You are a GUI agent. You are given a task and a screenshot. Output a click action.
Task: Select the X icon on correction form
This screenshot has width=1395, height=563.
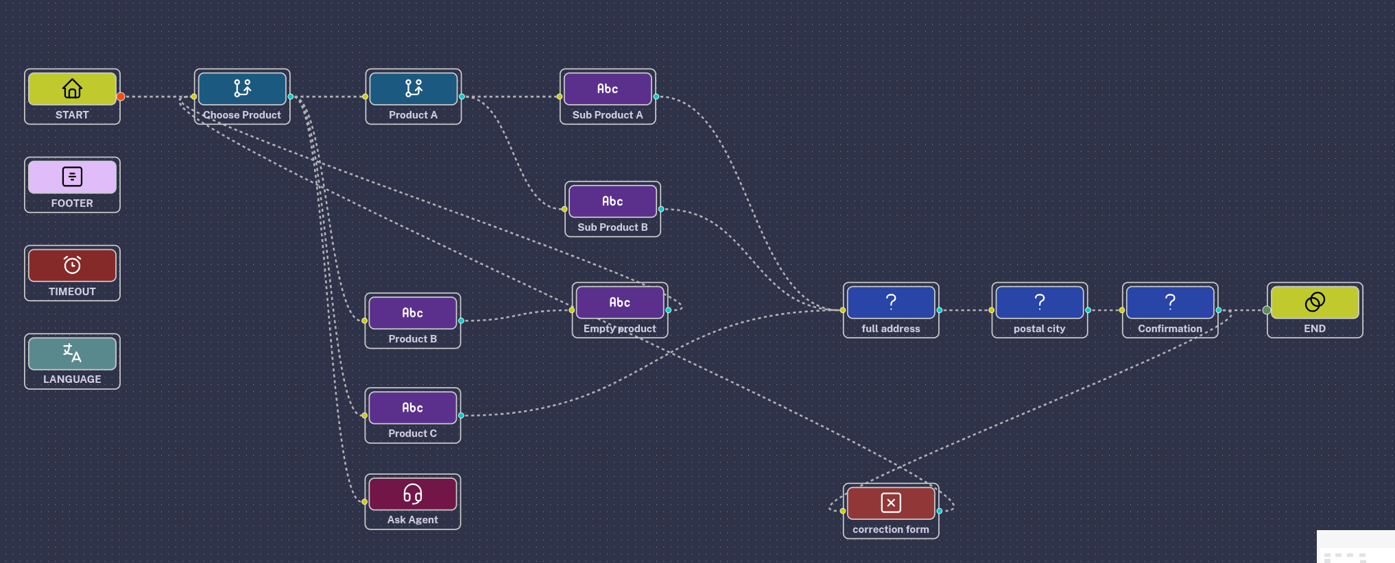click(890, 503)
